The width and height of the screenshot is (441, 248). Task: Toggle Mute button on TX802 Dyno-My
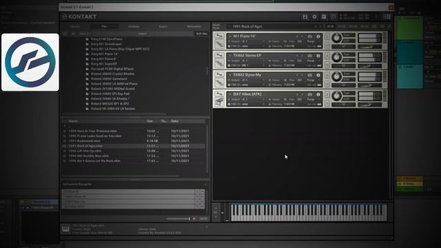pos(327,84)
